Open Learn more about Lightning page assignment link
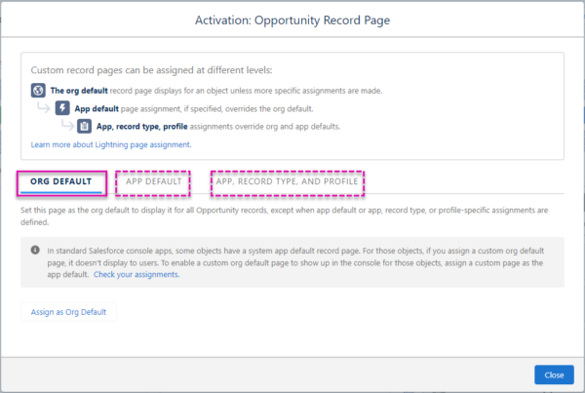This screenshot has height=393, width=585. (x=111, y=144)
